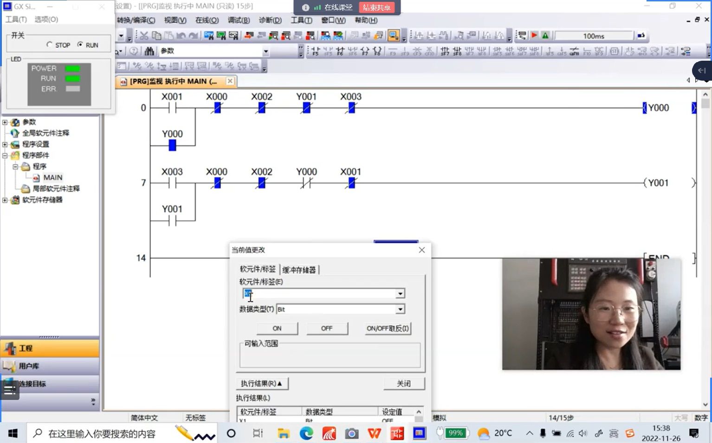Click the ladder editor vertical scrollbar
The image size is (712, 443).
706,232
